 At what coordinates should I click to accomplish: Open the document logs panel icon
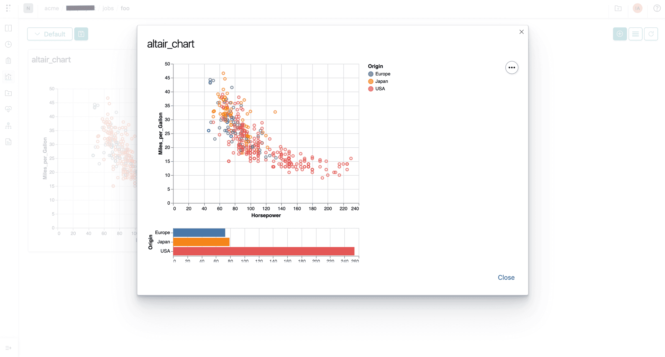[x=8, y=142]
